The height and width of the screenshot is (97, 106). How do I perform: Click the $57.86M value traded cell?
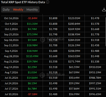click(x=74, y=89)
